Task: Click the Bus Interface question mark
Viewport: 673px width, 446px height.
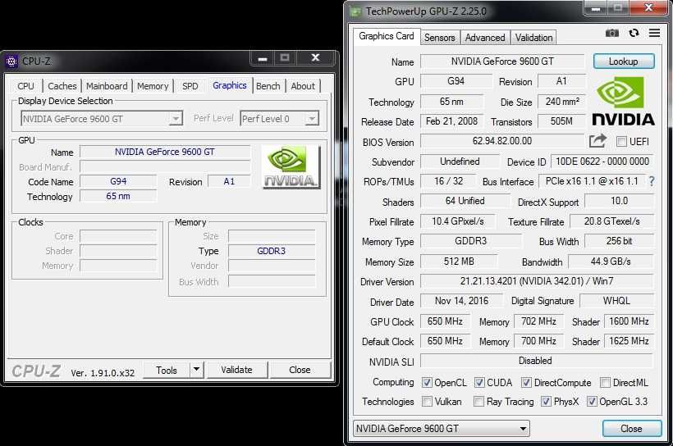Action: point(652,181)
